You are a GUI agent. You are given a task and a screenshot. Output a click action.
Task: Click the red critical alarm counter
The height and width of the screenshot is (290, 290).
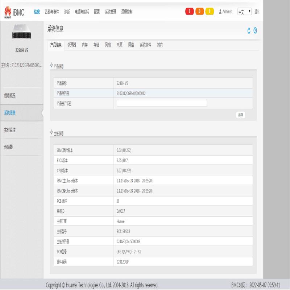point(189,12)
